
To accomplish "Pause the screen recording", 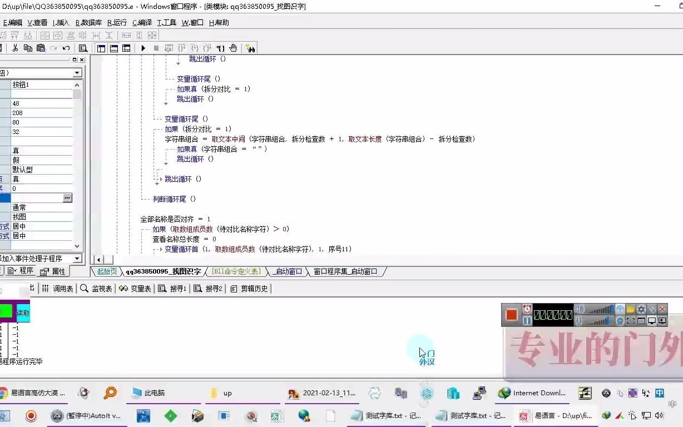I will pyautogui.click(x=528, y=320).
